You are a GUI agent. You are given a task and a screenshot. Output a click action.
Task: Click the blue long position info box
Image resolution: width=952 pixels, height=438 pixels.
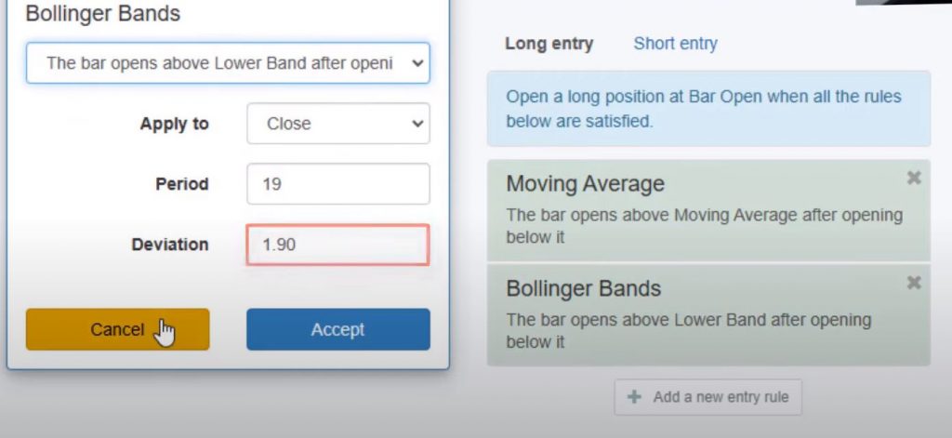[x=707, y=109]
